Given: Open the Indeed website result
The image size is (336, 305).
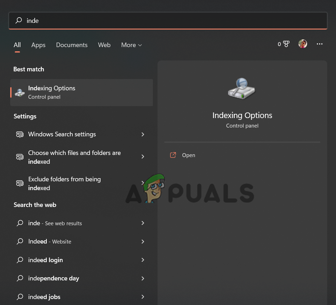Looking at the screenshot, I should [50, 241].
